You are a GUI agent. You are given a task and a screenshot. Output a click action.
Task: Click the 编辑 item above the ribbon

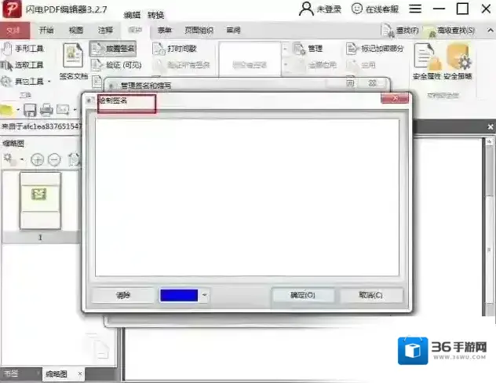coord(132,15)
